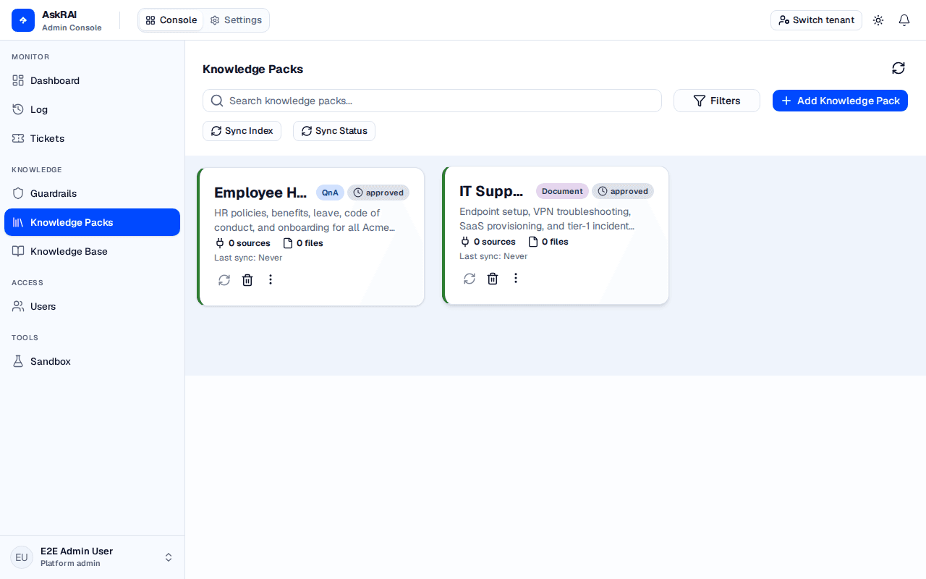
Task: Open Log in the sidebar
Action: click(x=92, y=109)
